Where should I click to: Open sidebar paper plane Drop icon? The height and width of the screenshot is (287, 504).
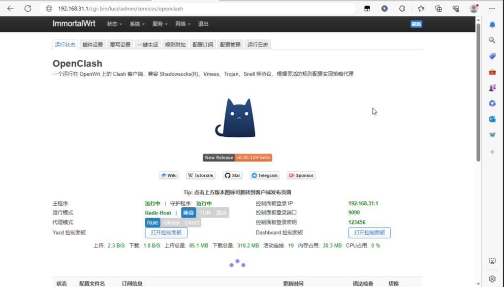tap(492, 135)
